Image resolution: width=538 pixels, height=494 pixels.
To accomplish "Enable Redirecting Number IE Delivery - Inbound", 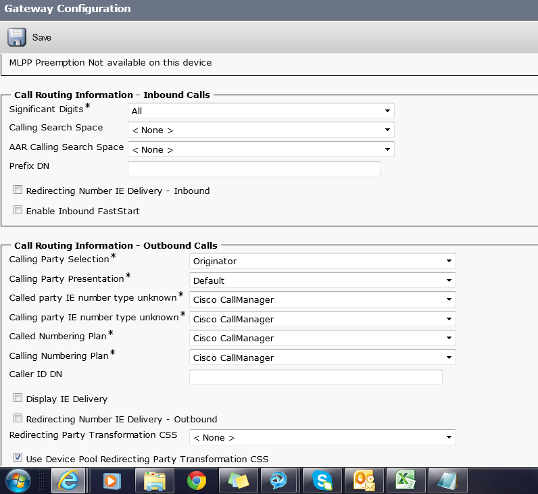I will (x=18, y=190).
